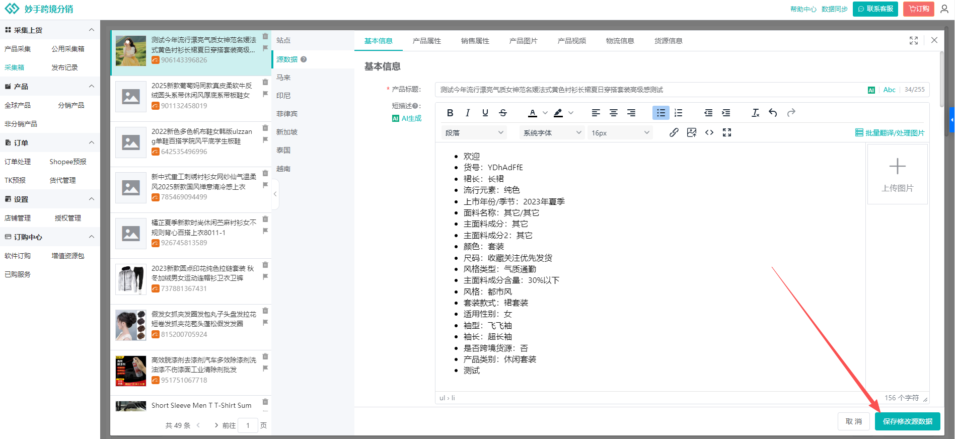Click the 产品标题 title input field
Image resolution: width=955 pixels, height=439 pixels.
tap(649, 90)
